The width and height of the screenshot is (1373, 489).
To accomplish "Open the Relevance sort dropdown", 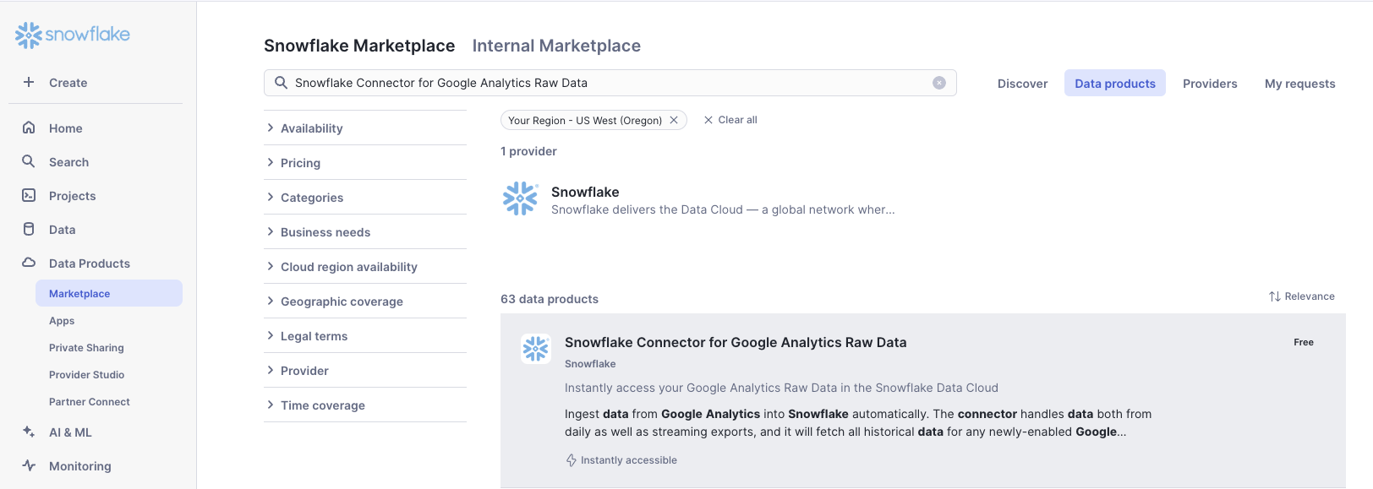I will [1301, 296].
